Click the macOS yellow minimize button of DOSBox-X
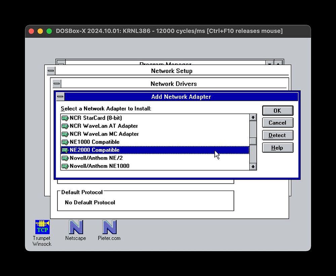This screenshot has width=336, height=276. click(40, 31)
